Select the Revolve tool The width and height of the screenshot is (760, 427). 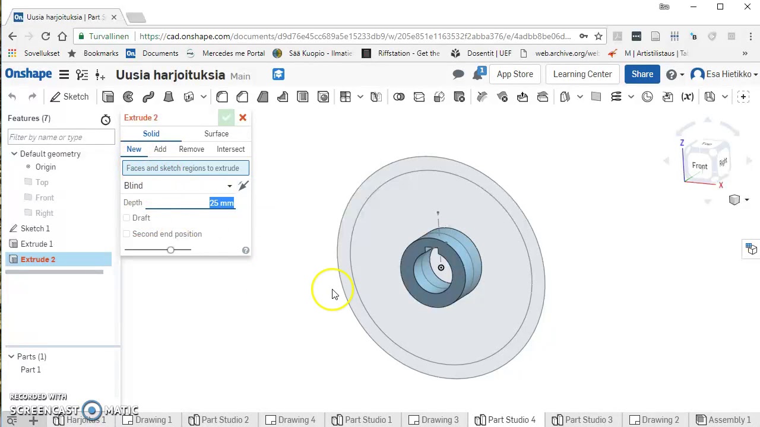128,97
